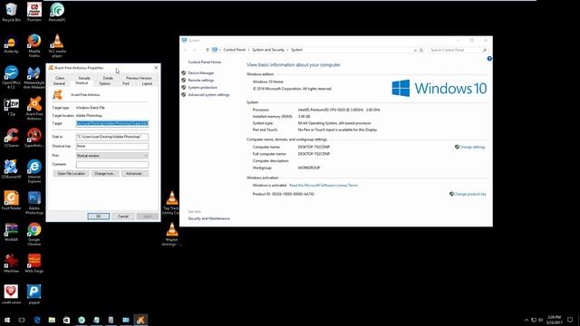The height and width of the screenshot is (326, 580).
Task: Open the credit union desktop shortcut
Action: [x=11, y=294]
